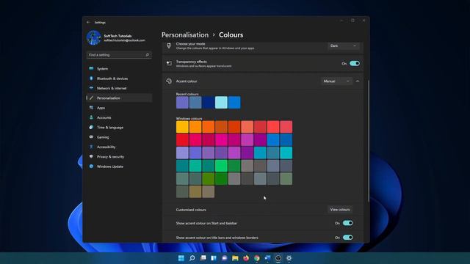
Task: Go back using the Settings back arrow
Action: (x=88, y=23)
